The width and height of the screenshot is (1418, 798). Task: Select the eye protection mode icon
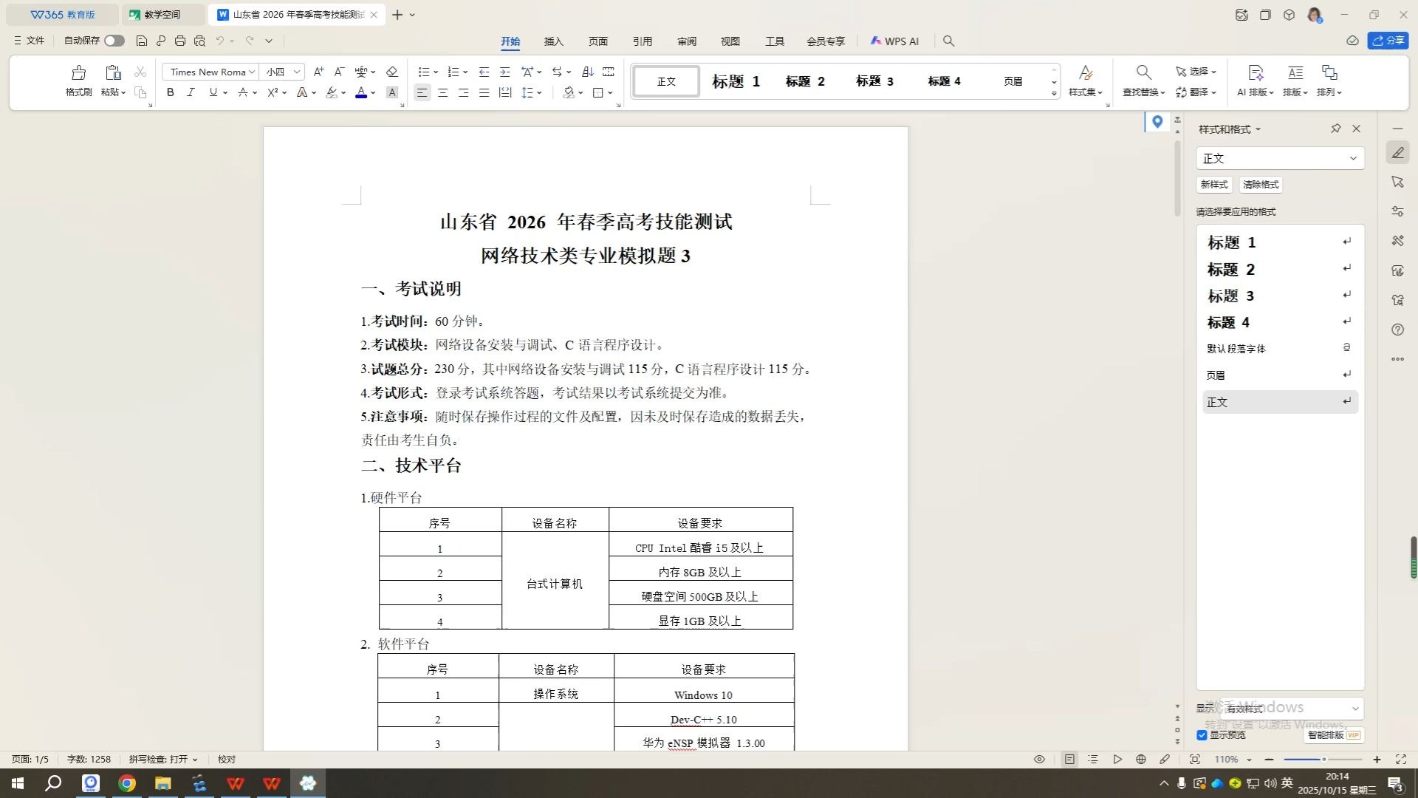1038,759
